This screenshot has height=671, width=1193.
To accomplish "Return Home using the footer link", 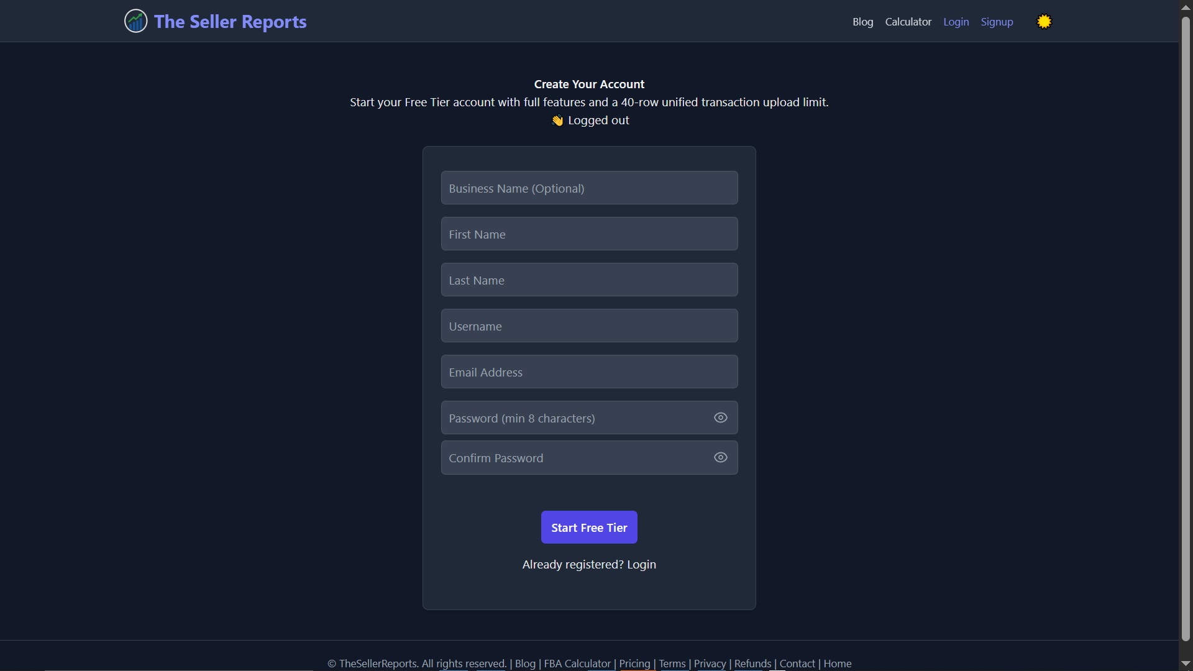I will (837, 664).
